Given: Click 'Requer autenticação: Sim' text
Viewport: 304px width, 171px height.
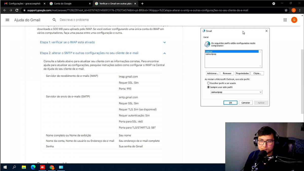Looking at the screenshot, I should click(134, 116).
